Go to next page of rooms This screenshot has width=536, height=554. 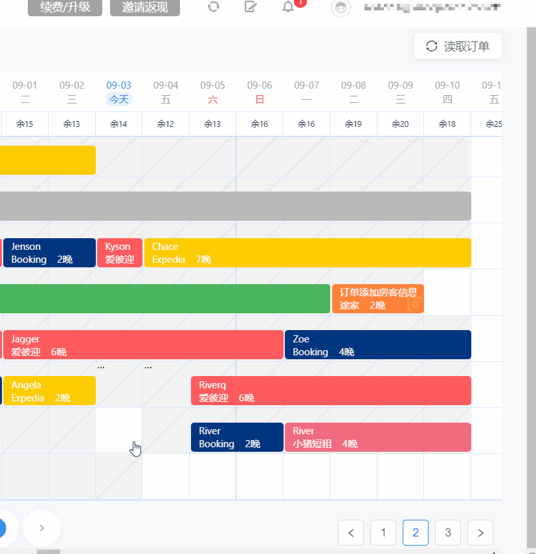tap(480, 533)
